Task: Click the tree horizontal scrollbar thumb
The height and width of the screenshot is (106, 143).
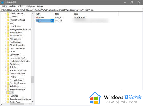Action: pyautogui.click(x=17, y=104)
